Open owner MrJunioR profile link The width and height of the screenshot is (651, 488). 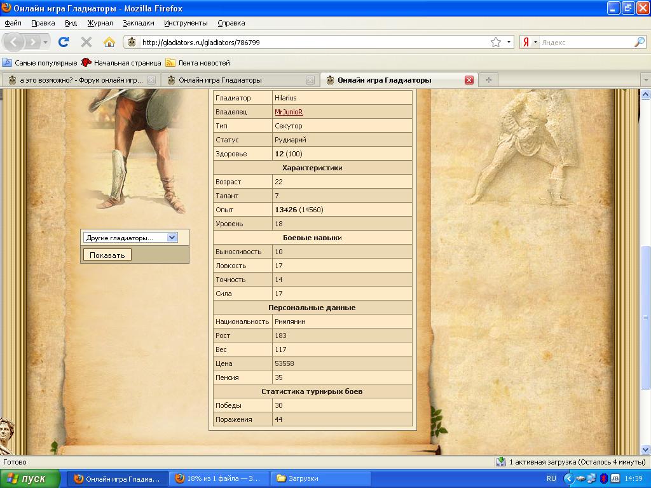tap(289, 112)
